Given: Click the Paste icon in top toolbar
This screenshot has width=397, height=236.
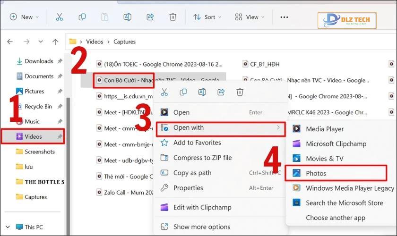Looking at the screenshot, I should [104, 17].
